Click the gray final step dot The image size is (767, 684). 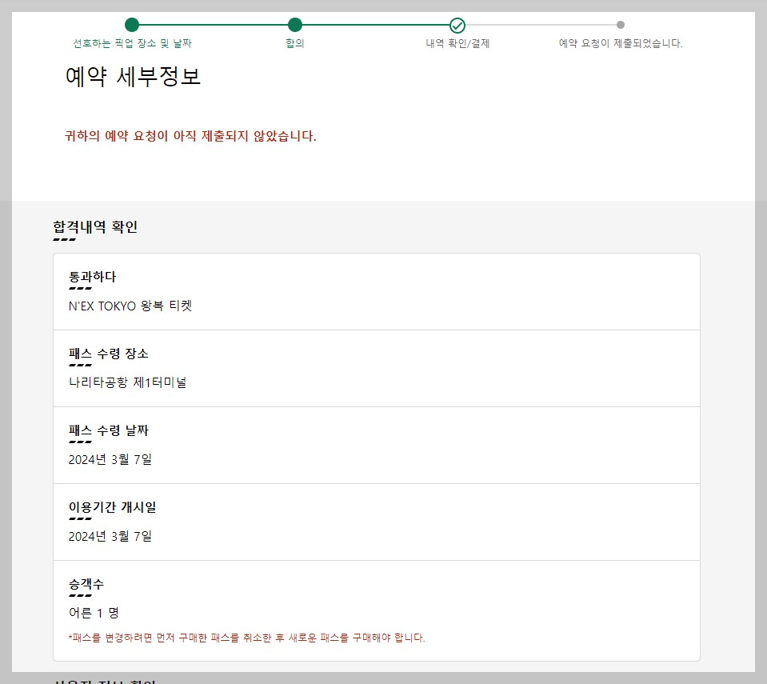[x=621, y=25]
